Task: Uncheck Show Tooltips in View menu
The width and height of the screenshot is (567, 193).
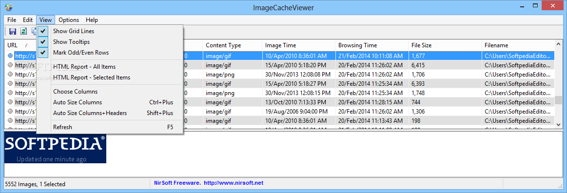Action: 110,42
